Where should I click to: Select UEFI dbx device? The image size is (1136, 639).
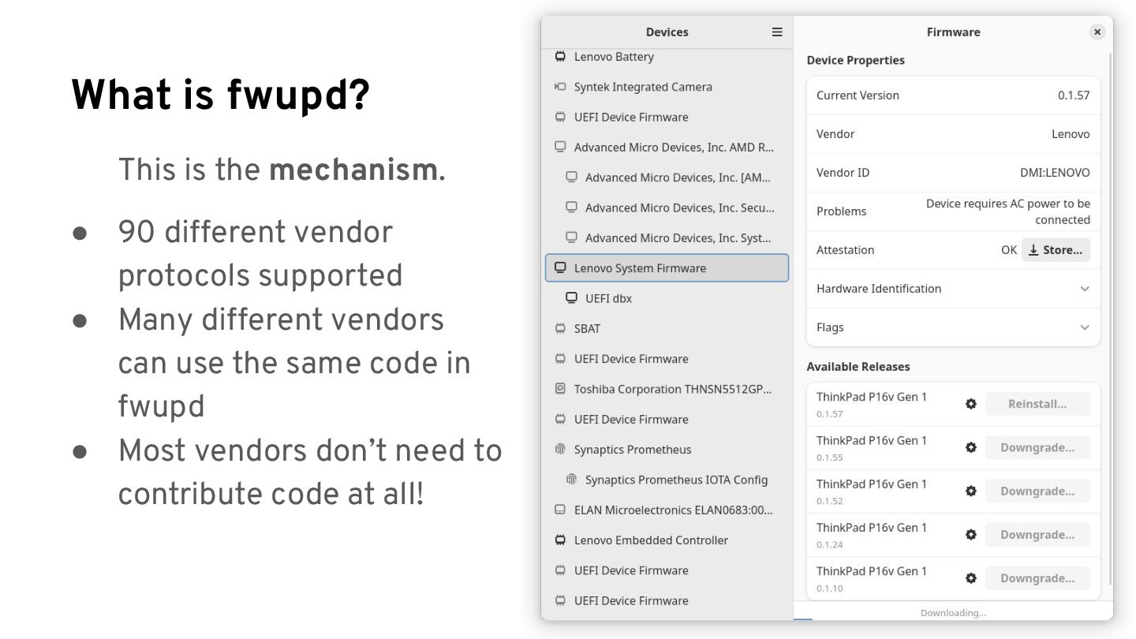[667, 298]
